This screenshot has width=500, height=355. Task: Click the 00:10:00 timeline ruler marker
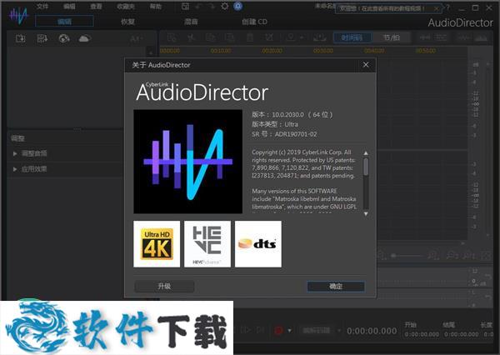(221, 51)
